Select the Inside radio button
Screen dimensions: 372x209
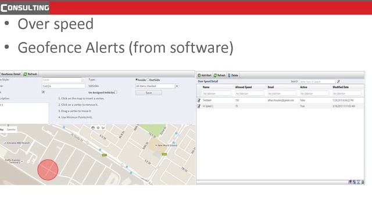[137, 80]
